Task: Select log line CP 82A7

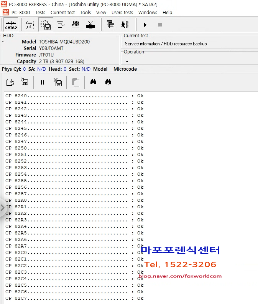Action: [x=74, y=246]
